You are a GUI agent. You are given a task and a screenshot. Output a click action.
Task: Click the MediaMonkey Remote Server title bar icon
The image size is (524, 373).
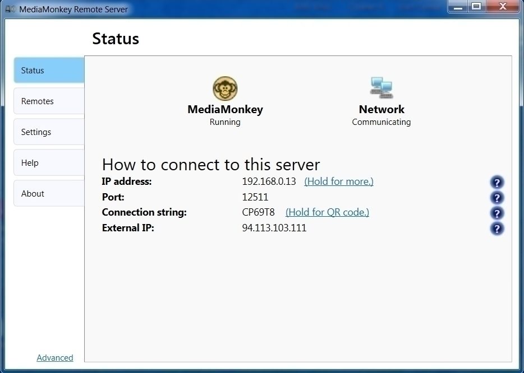[10, 8]
